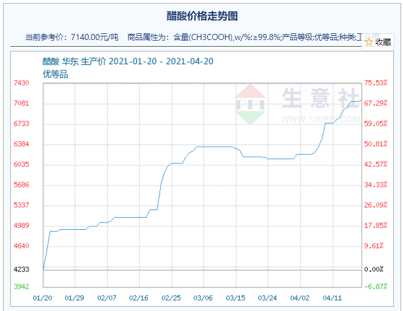The image size is (403, 311).
Task: Click the 7430 price axis label
Action: [x=21, y=83]
